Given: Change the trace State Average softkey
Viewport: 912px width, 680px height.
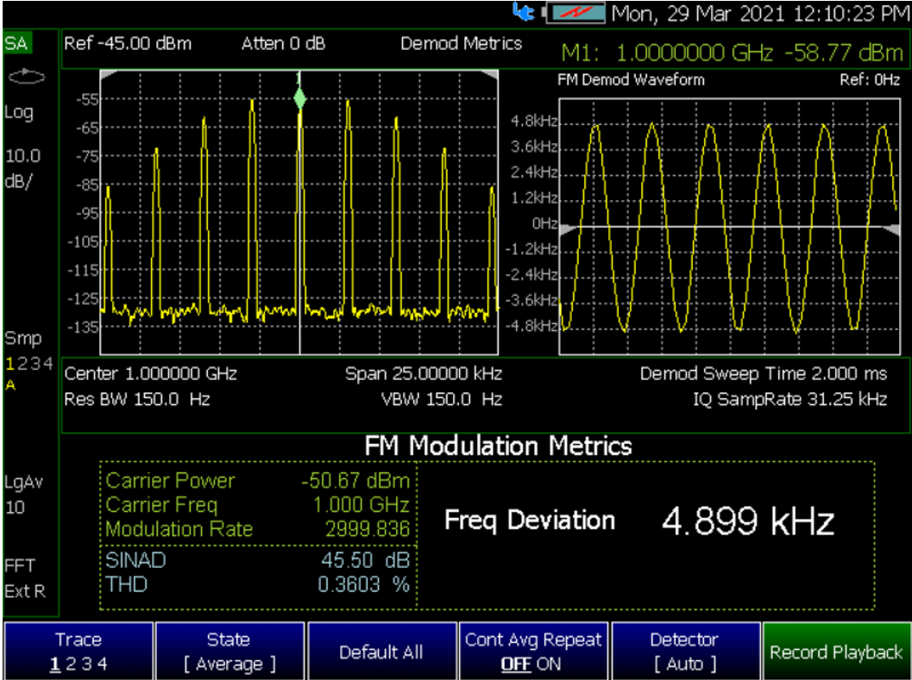Looking at the screenshot, I should (x=230, y=651).
